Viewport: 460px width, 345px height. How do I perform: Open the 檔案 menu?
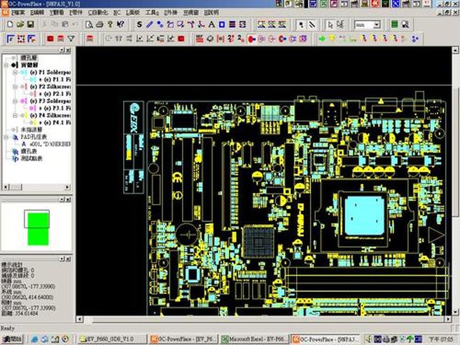pyautogui.click(x=18, y=13)
